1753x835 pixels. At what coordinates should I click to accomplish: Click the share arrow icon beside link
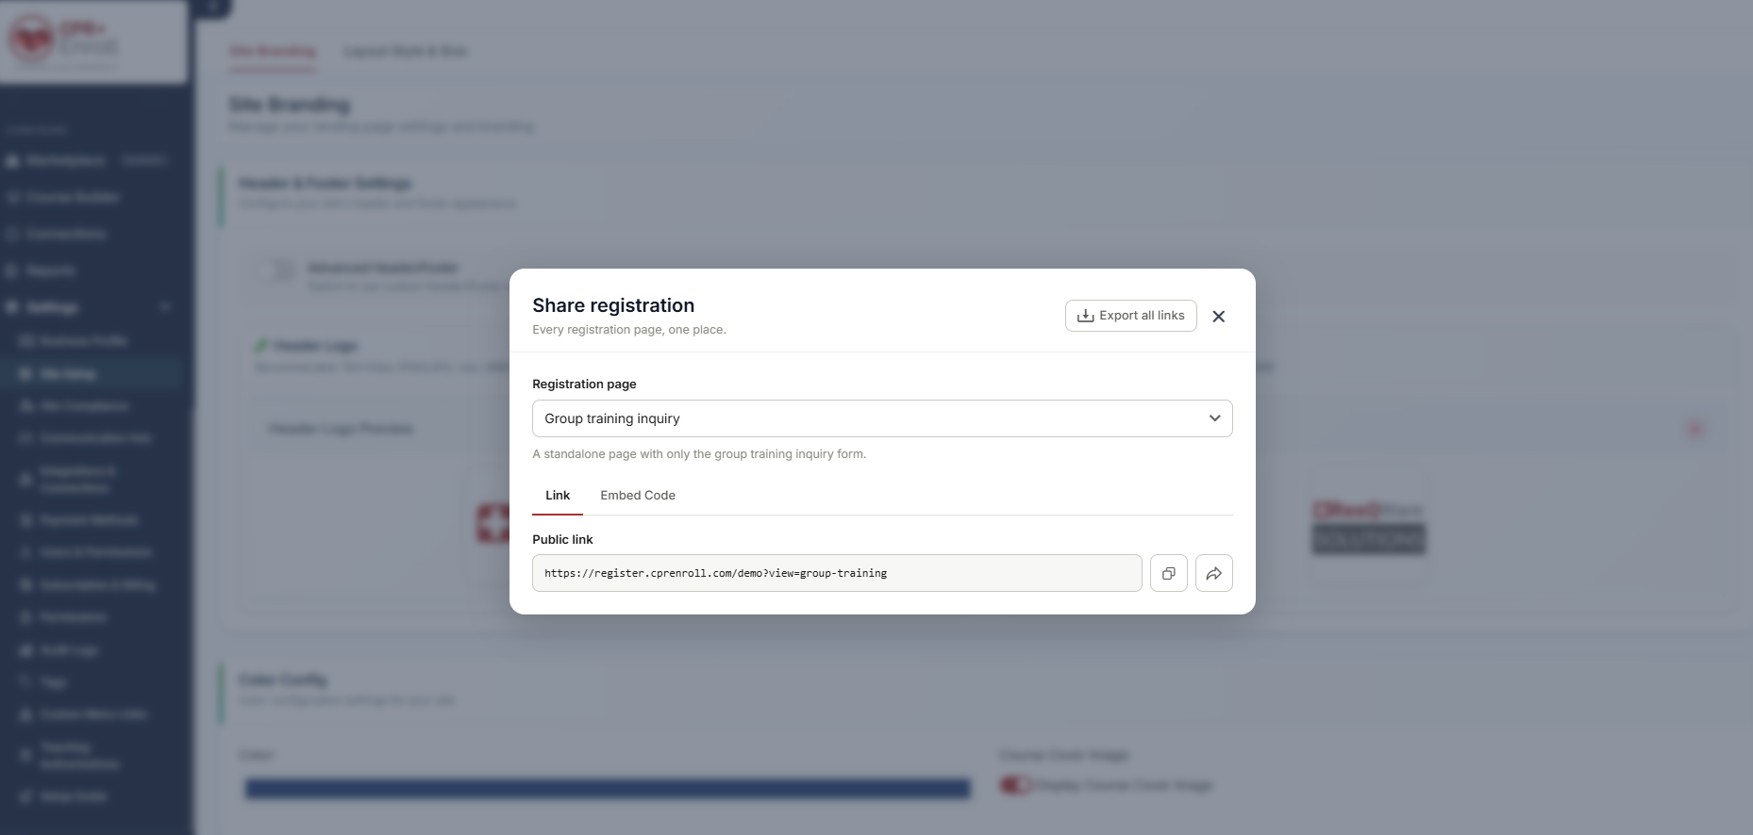point(1213,573)
